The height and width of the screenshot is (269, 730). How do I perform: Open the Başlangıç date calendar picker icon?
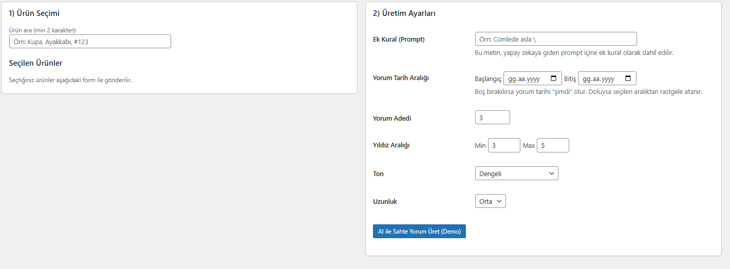coord(553,79)
